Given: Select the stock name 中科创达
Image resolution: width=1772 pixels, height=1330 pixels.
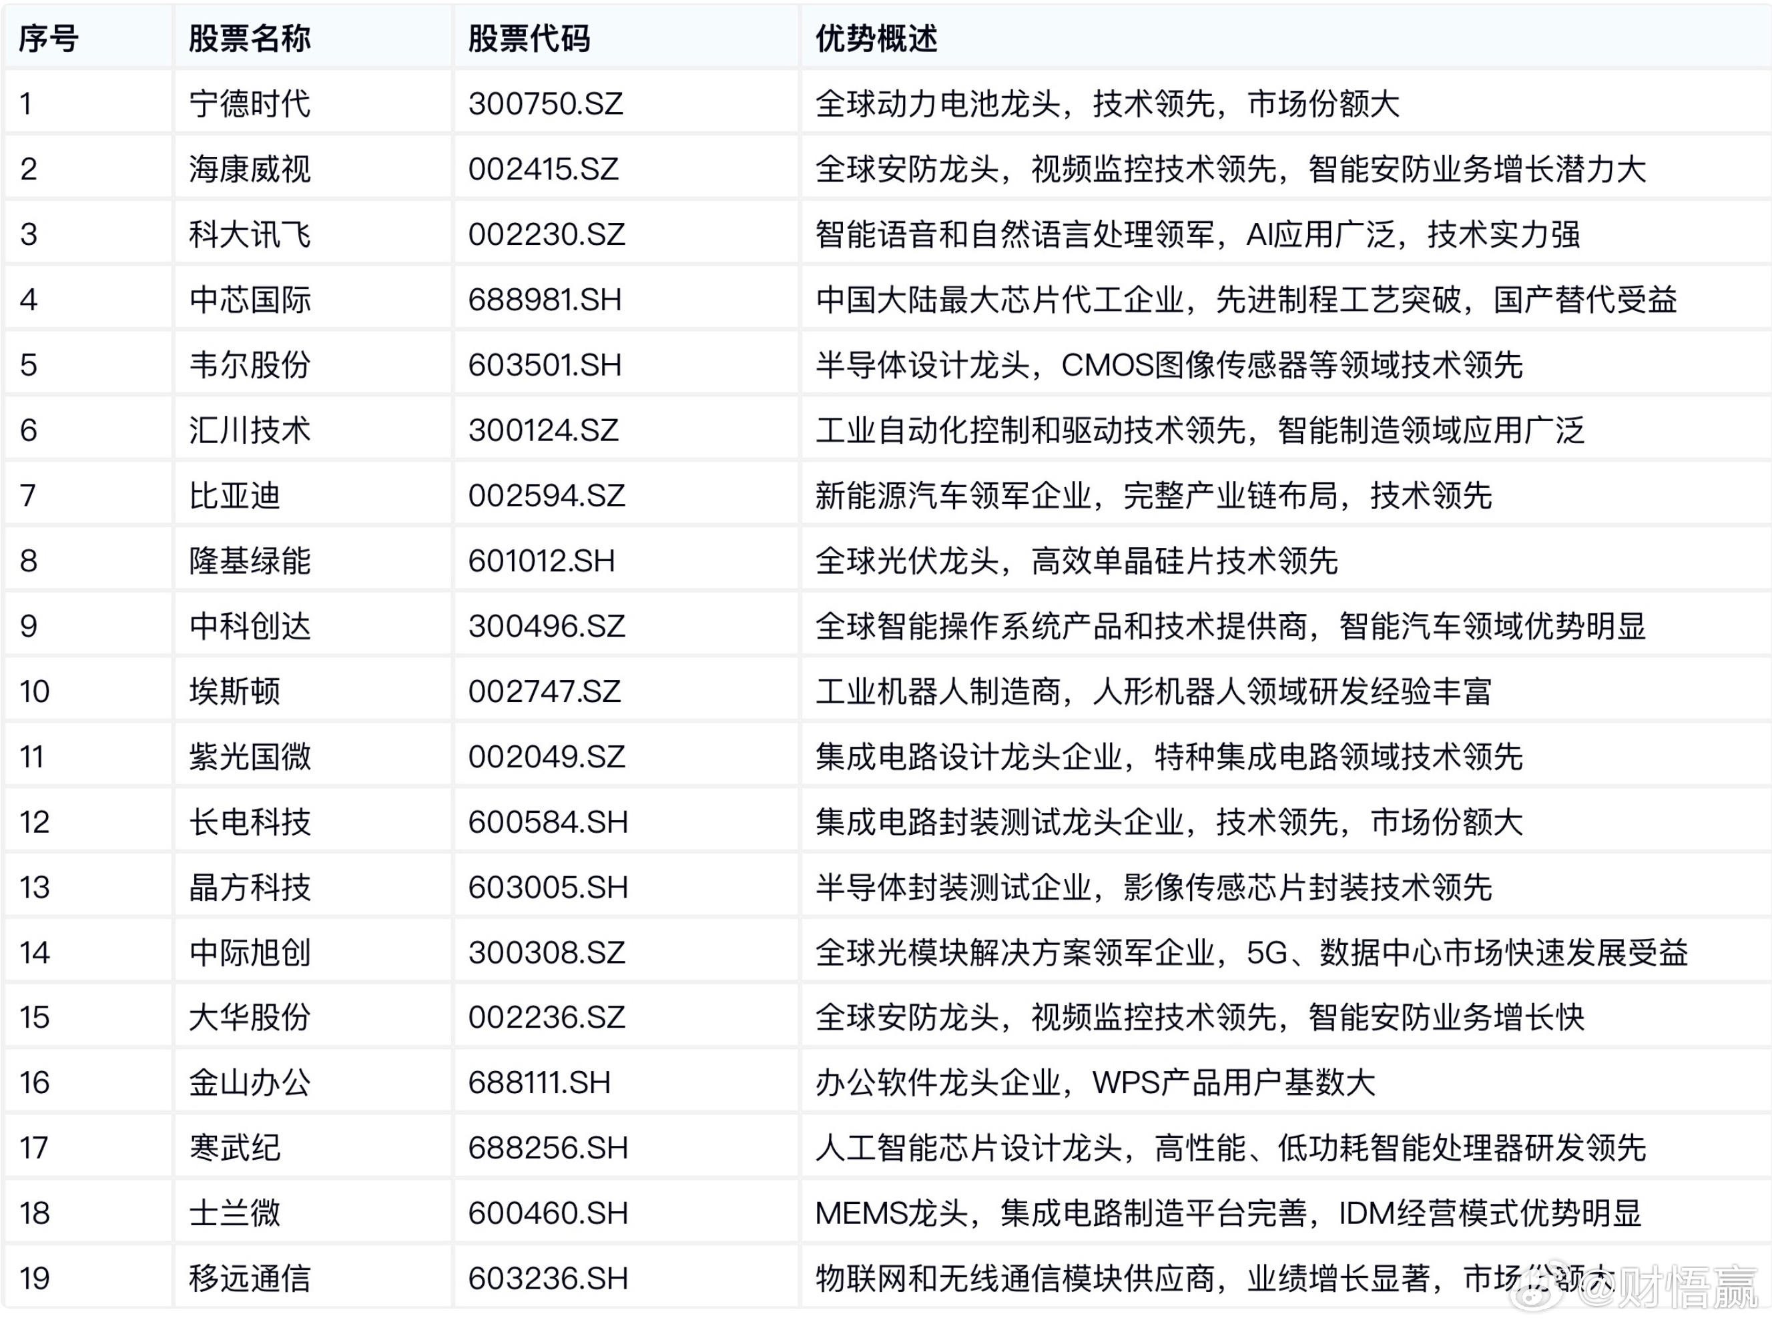Looking at the screenshot, I should 249,626.
